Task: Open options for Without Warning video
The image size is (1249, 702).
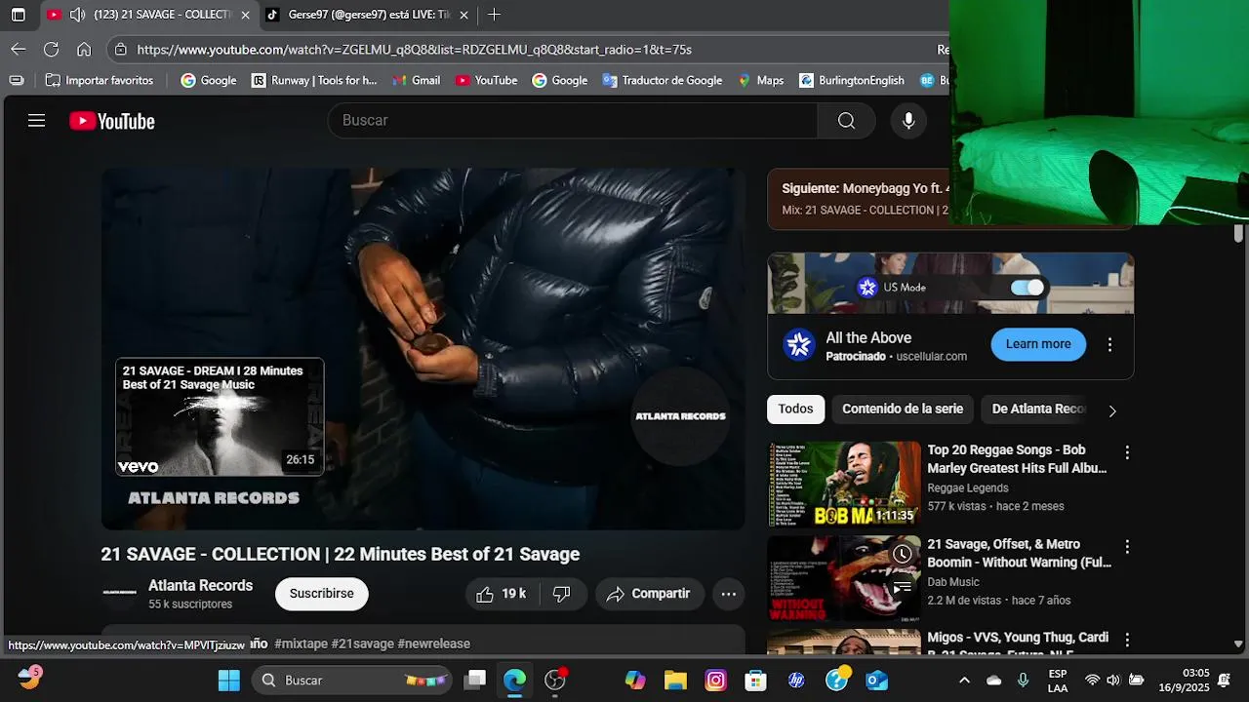Action: (x=1127, y=547)
